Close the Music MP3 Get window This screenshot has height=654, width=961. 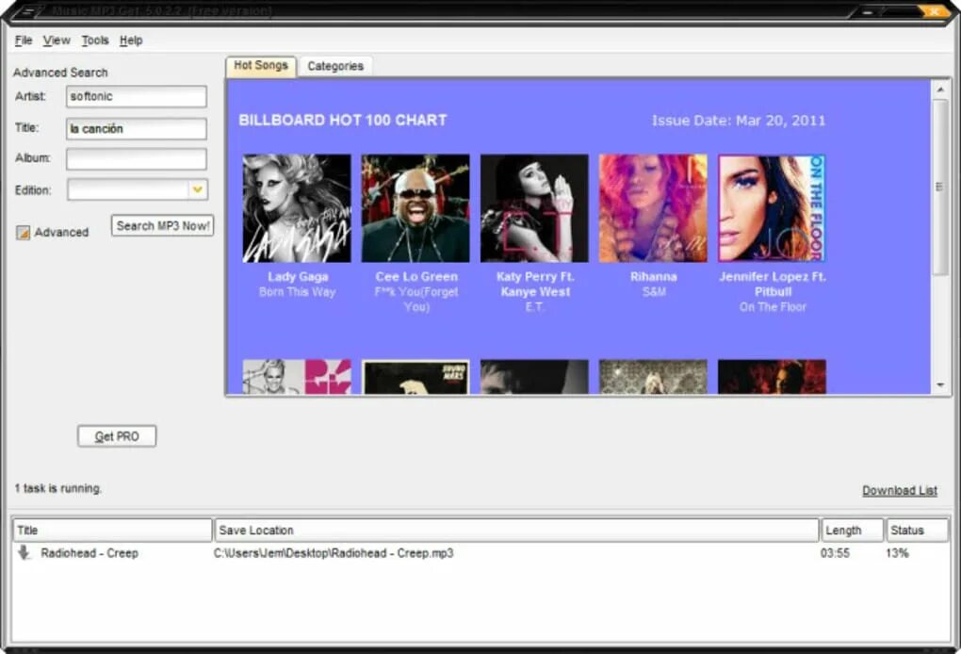tap(933, 11)
